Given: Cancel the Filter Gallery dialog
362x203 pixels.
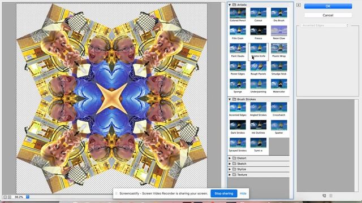Looking at the screenshot, I should pos(328,15).
